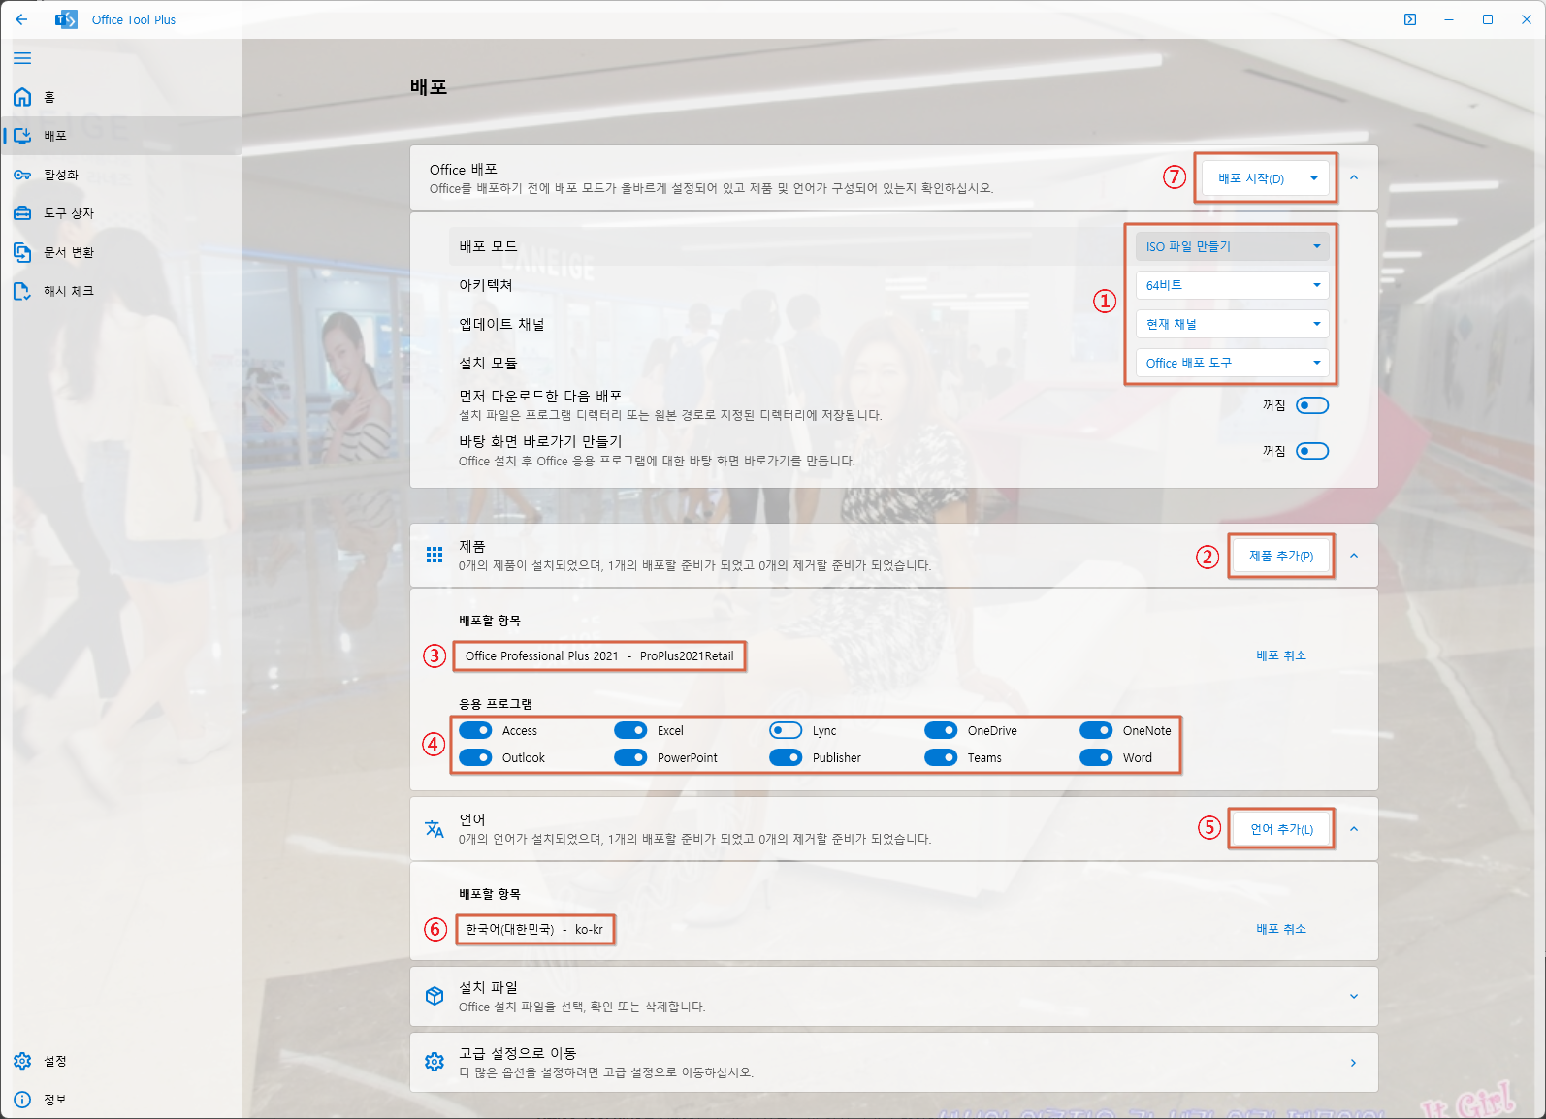The width and height of the screenshot is (1546, 1119).
Task: Click the 언어 추가(L) button
Action: point(1281,829)
